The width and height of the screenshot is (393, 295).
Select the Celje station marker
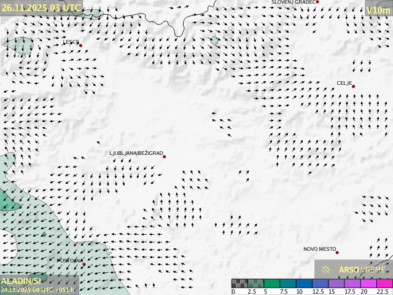(353, 86)
